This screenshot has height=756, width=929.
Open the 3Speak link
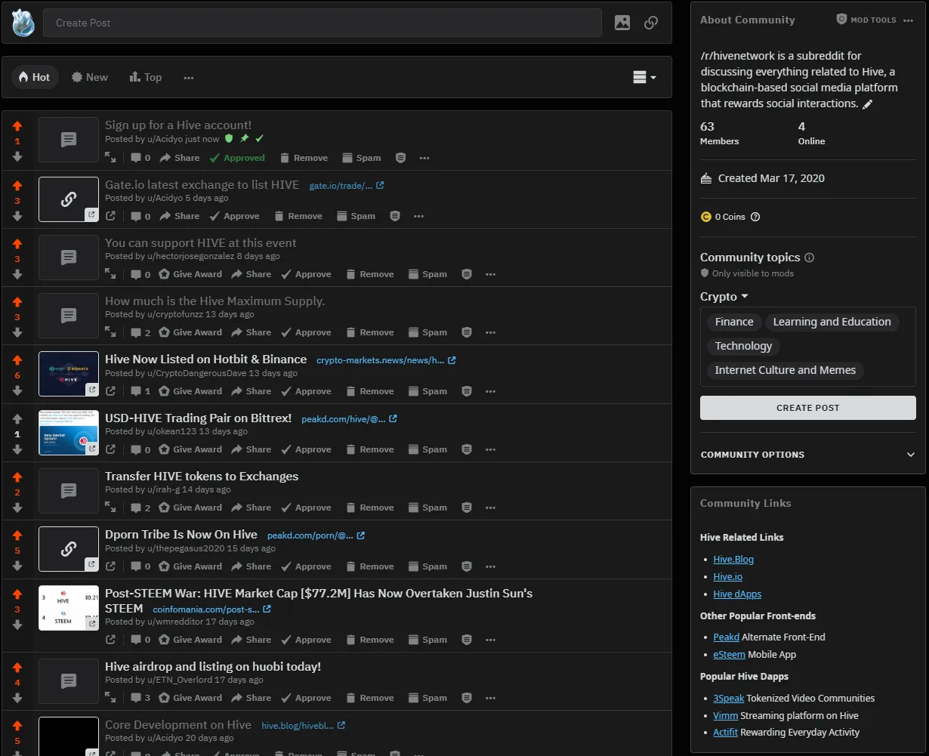pos(728,699)
